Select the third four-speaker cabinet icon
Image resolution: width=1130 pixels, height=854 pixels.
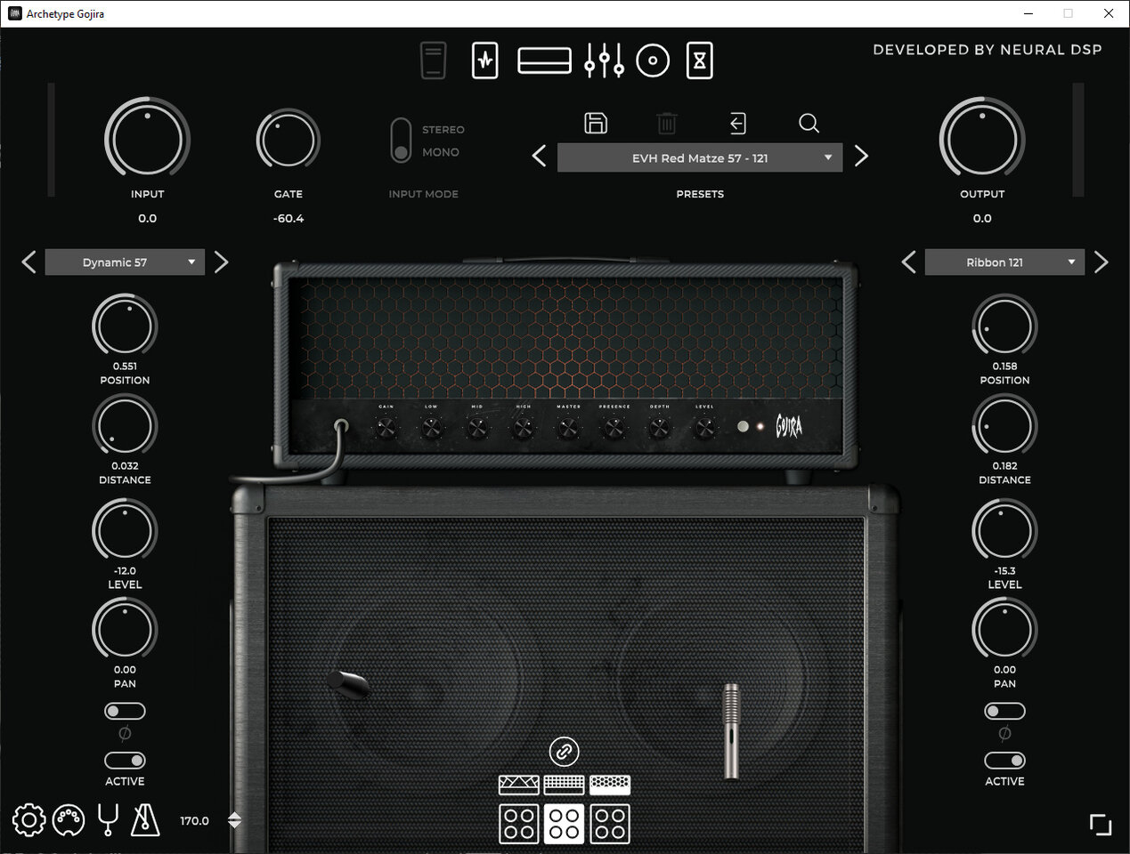pos(610,824)
